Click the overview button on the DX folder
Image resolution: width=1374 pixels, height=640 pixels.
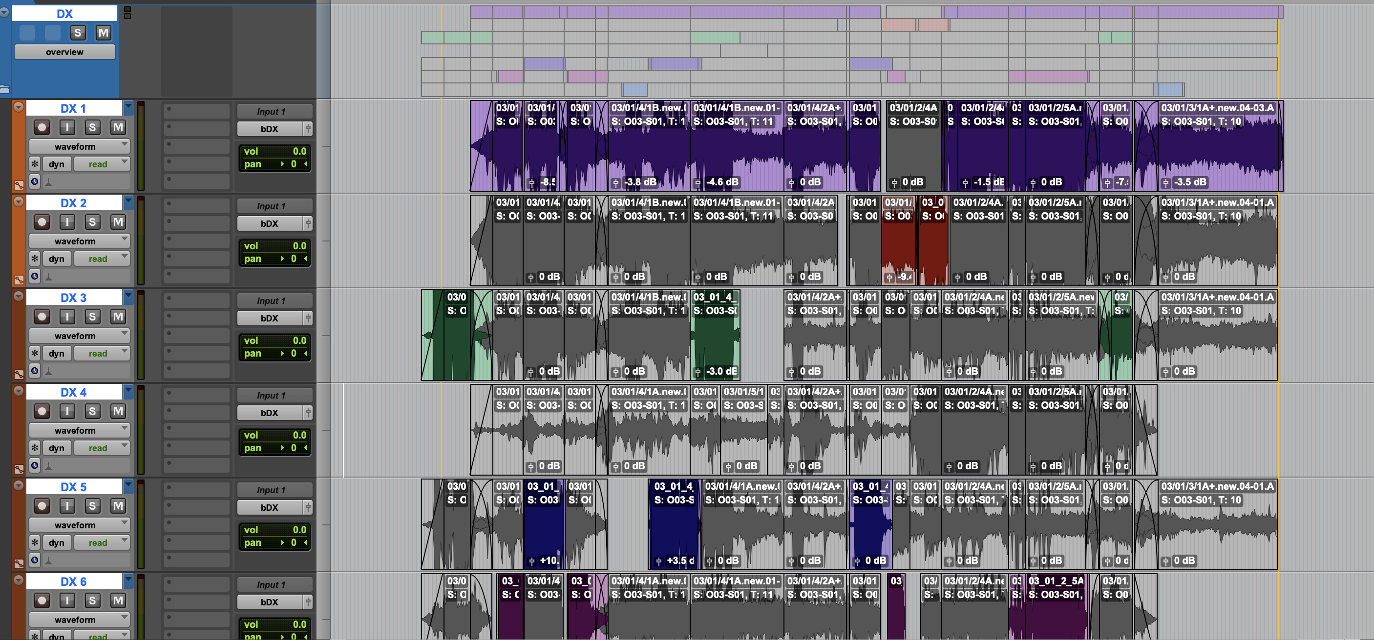click(x=64, y=52)
